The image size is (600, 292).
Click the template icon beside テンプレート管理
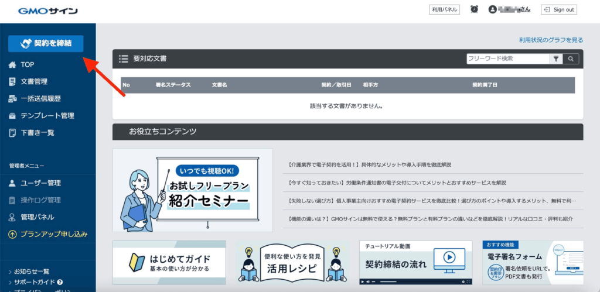(12, 115)
